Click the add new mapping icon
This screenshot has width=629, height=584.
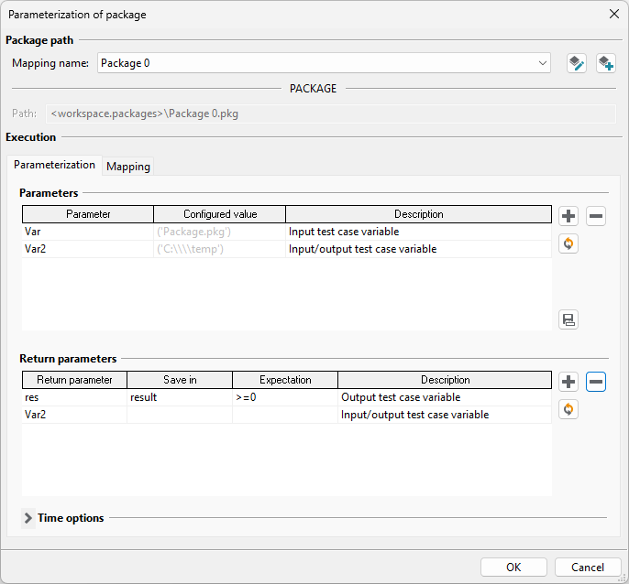[x=605, y=63]
